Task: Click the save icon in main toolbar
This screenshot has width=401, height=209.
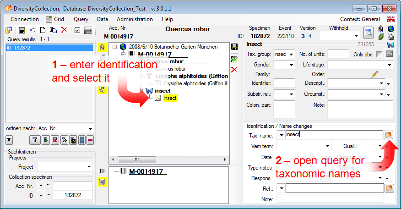Action: pos(22,30)
